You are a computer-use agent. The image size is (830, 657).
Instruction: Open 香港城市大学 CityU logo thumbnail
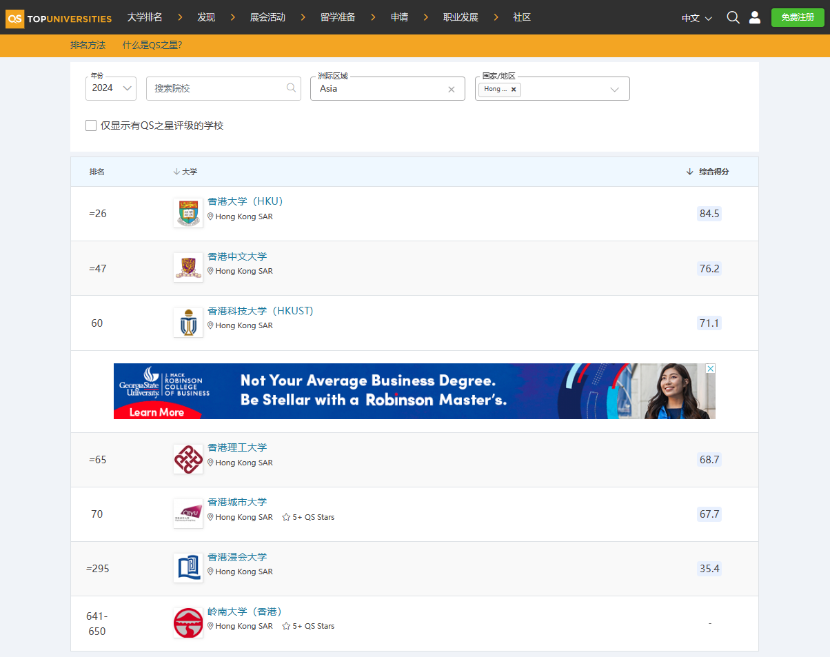point(188,514)
